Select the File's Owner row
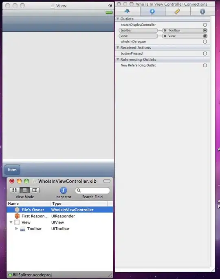This screenshot has height=279, width=220. [x=60, y=210]
